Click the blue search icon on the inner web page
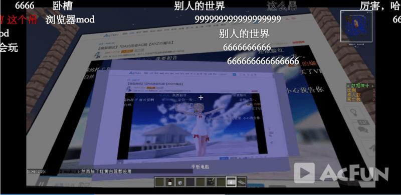 (234, 75)
